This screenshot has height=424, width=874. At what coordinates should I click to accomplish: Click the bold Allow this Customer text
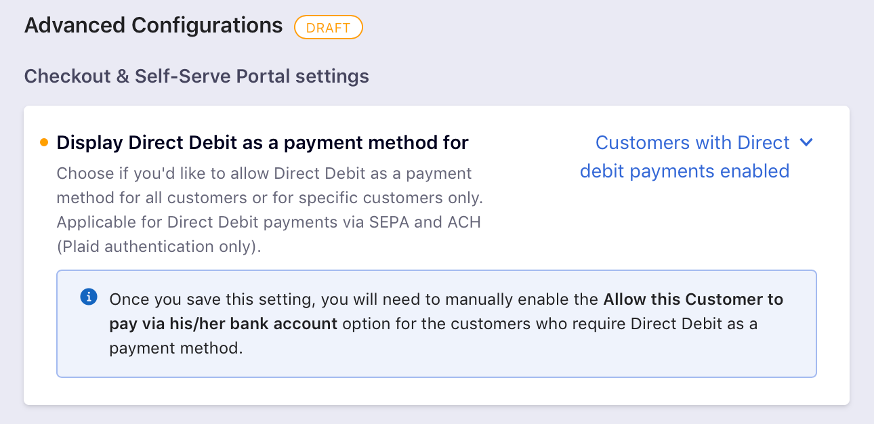pyautogui.click(x=693, y=299)
